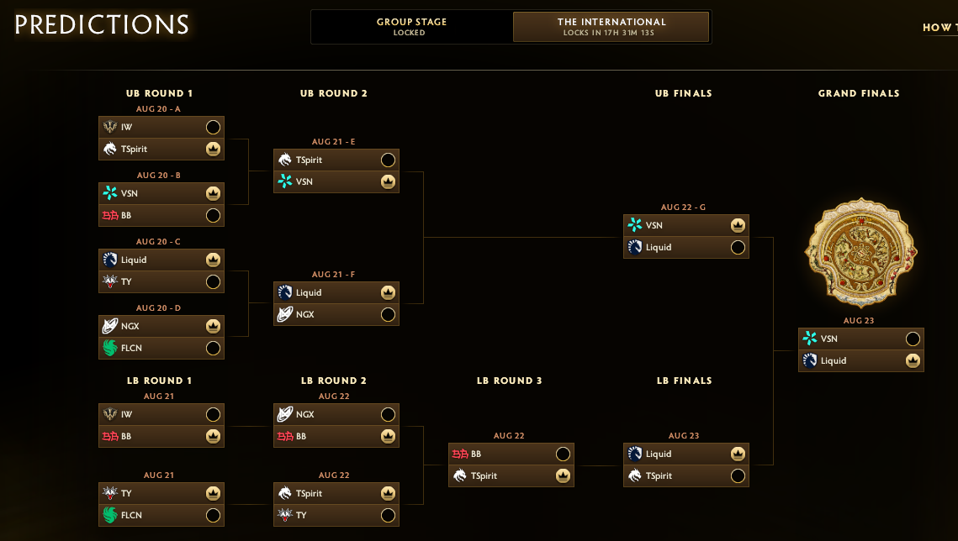Click NGX logo in AUG 21 - F match
Screen dimensions: 958x541
point(285,314)
